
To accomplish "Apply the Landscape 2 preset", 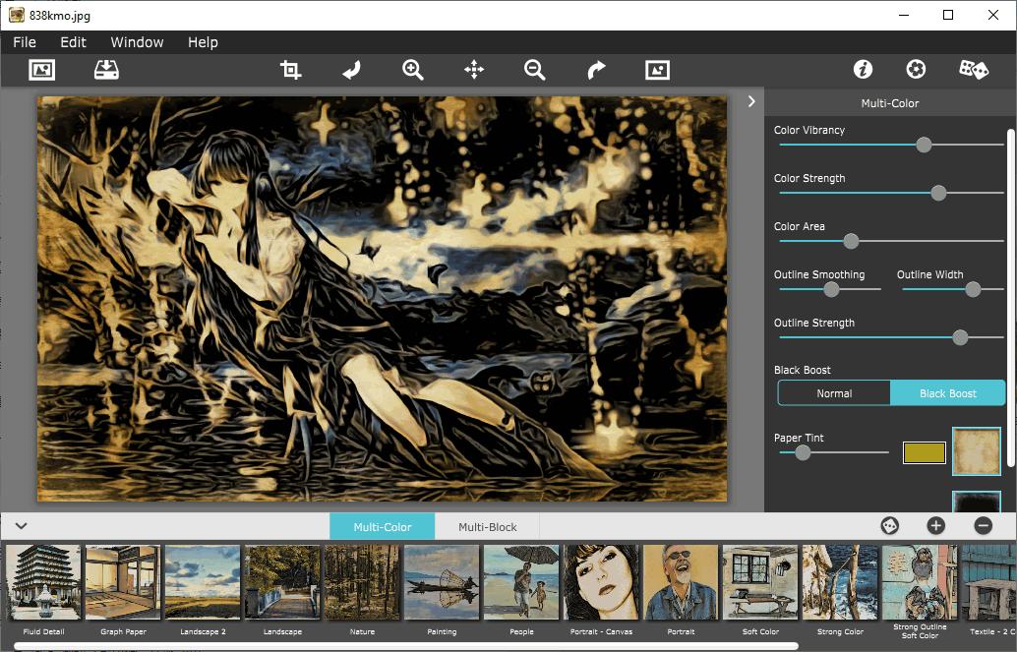I will coord(203,582).
